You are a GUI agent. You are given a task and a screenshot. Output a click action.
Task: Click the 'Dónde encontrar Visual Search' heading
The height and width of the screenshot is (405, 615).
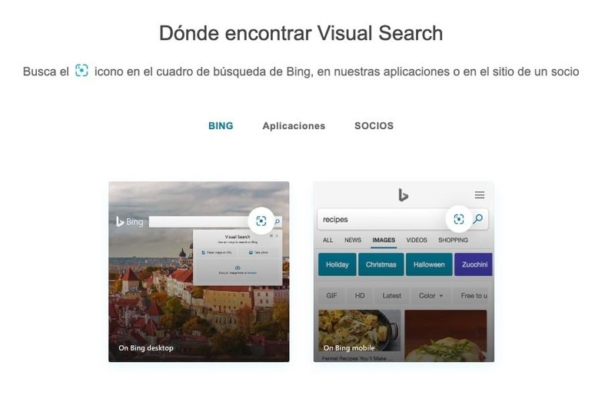301,33
